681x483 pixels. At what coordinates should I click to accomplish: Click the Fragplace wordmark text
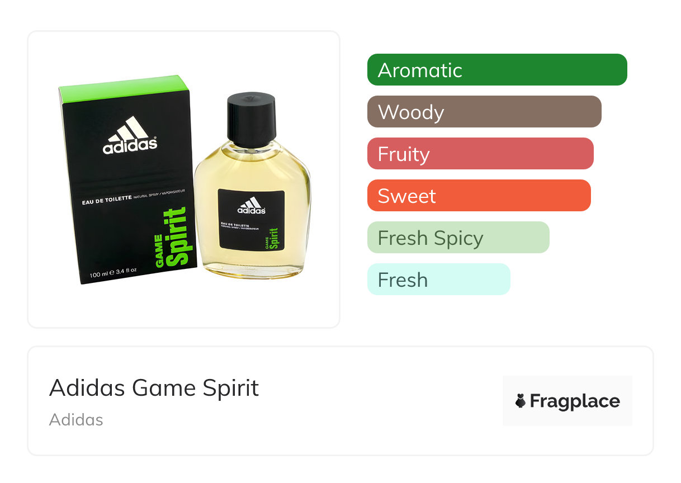(x=575, y=401)
